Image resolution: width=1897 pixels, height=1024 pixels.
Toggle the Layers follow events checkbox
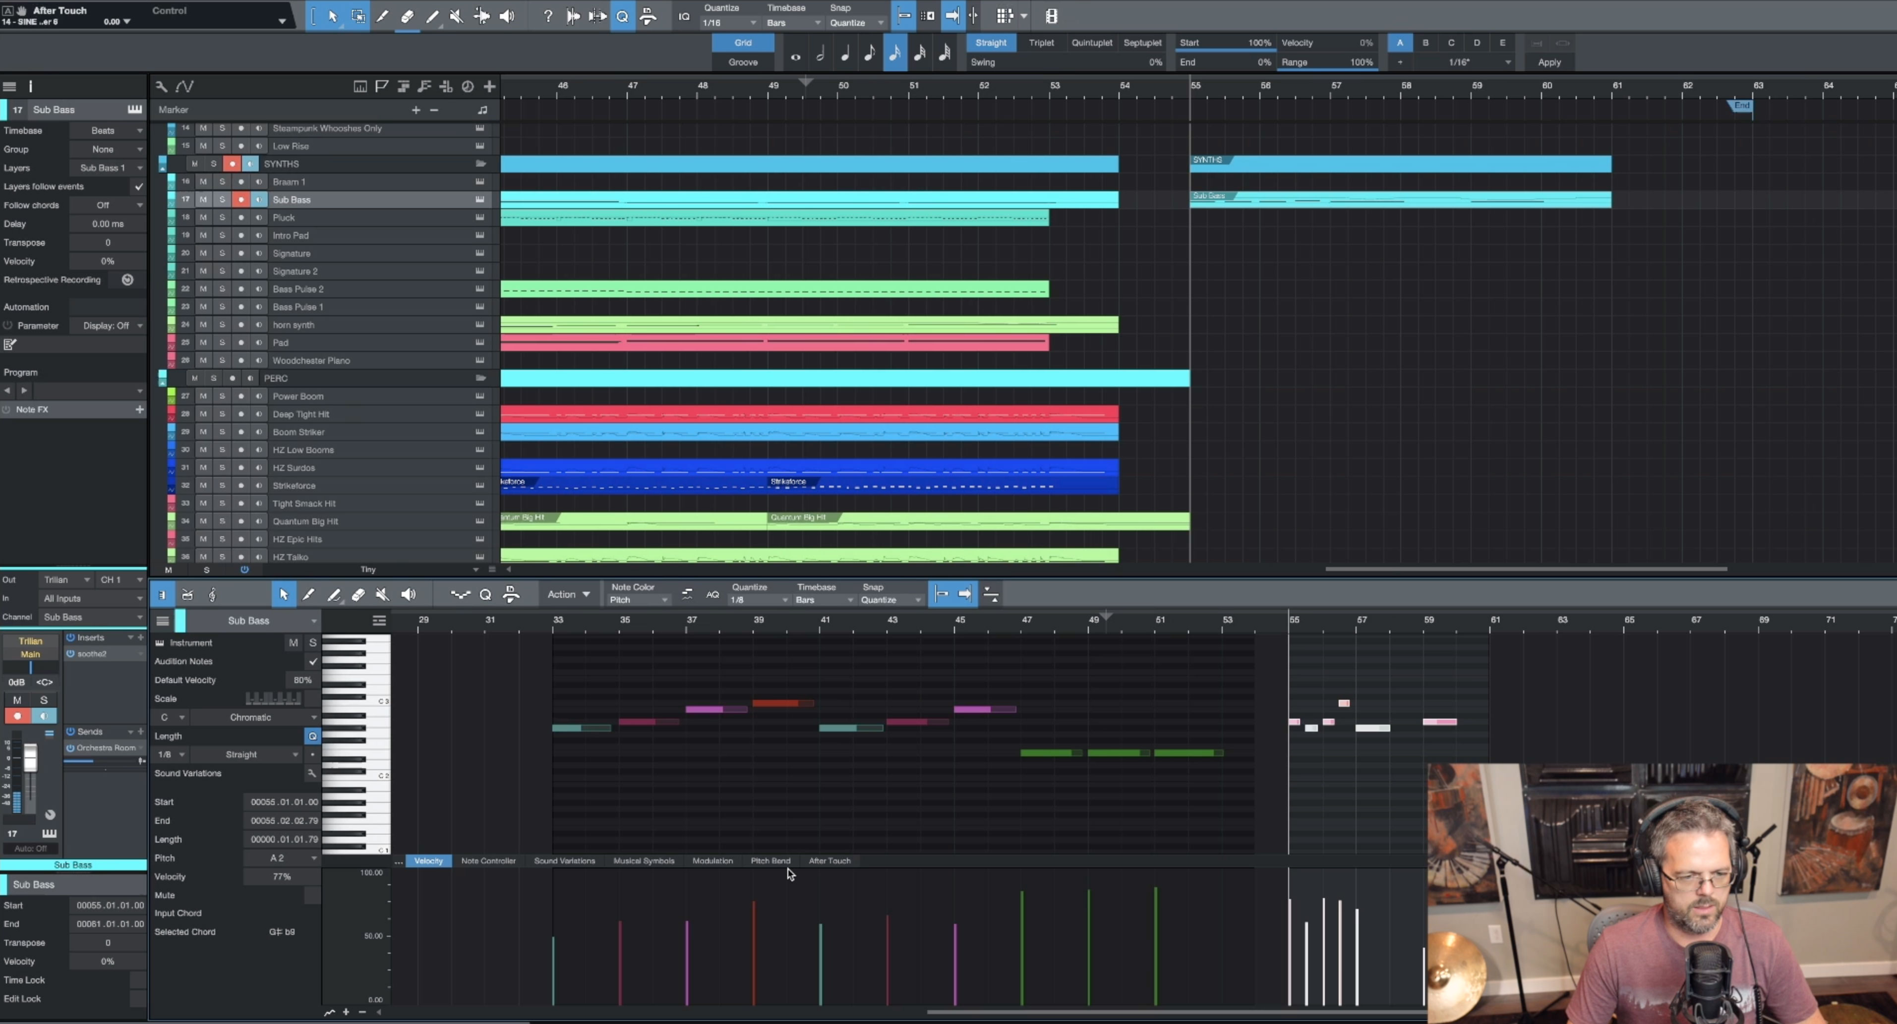coord(138,186)
